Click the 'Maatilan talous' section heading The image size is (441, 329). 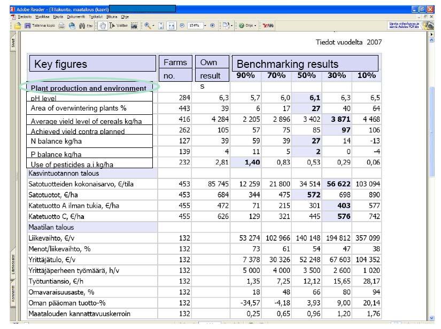[x=51, y=227]
